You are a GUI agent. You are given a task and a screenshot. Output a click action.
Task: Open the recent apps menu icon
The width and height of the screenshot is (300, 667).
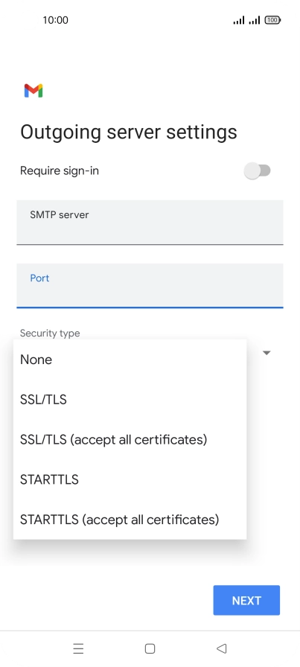(78, 648)
